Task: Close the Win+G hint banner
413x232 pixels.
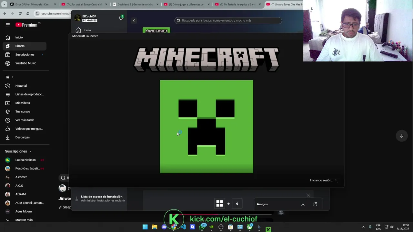Action: click(308, 195)
